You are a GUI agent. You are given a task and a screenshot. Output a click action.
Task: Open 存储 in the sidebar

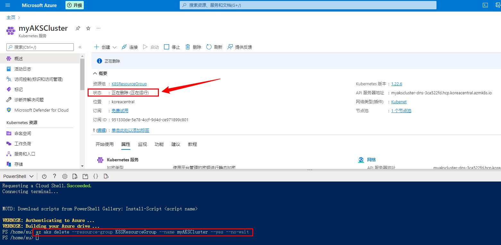click(x=40, y=164)
